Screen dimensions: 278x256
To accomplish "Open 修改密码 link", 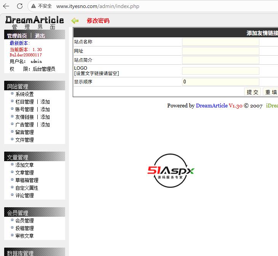I will (98, 21).
